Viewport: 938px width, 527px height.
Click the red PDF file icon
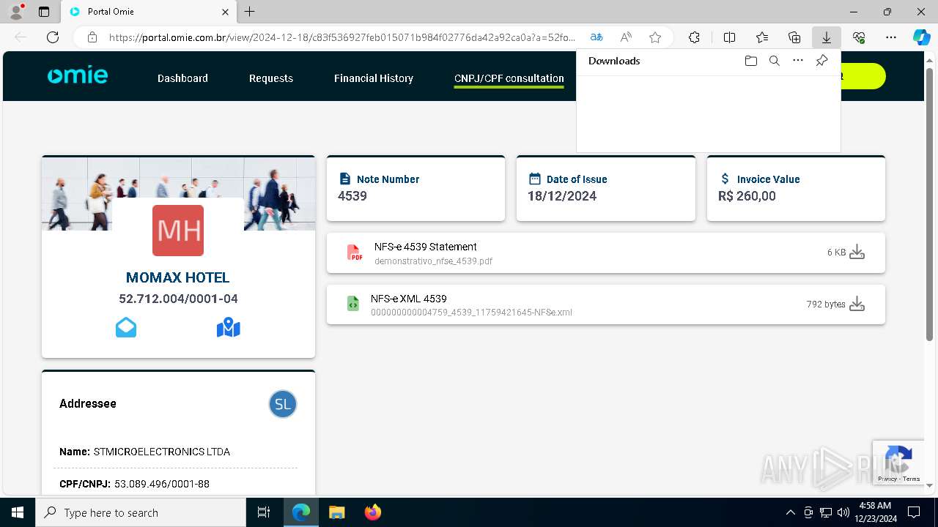tap(355, 253)
